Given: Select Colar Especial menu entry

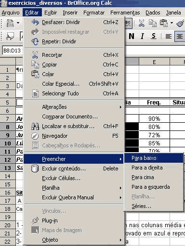Looking at the screenshot, I should point(74,84).
